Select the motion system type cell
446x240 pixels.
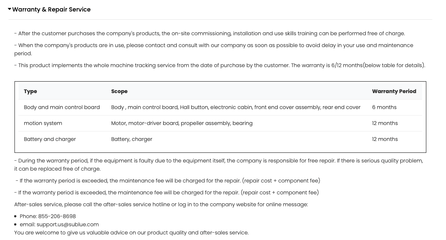pos(43,123)
